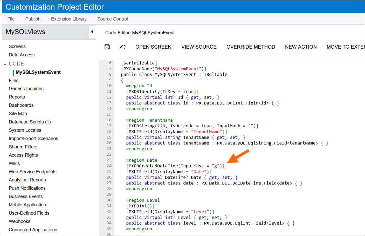Click the NEW ACTION button
This screenshot has width=365, height=236.
(x=301, y=47)
